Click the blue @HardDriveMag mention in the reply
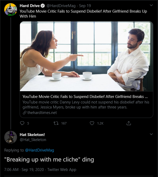Screen dimensions: 158x177 [x=39, y=150]
